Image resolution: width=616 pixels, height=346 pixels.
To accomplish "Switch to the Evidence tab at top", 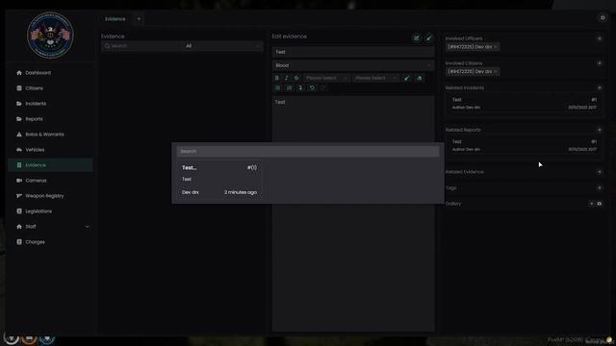I will pyautogui.click(x=115, y=19).
